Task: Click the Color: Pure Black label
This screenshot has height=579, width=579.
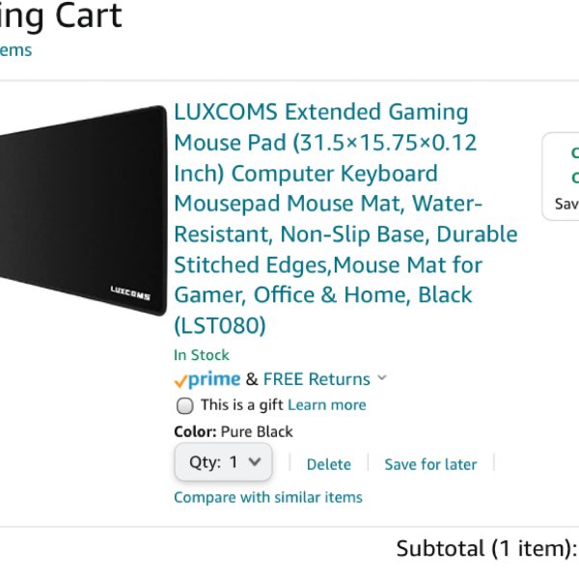Action: (234, 431)
